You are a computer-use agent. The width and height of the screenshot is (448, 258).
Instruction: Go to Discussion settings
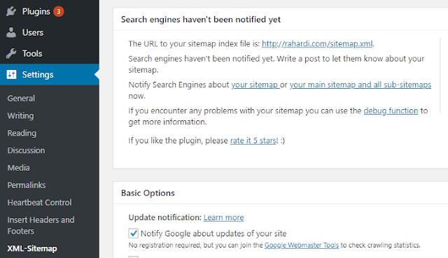[26, 150]
